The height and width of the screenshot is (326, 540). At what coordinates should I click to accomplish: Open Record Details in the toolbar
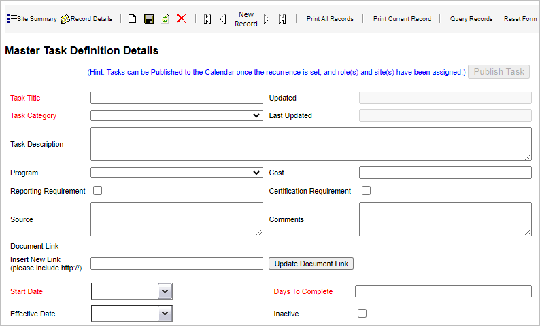point(86,19)
